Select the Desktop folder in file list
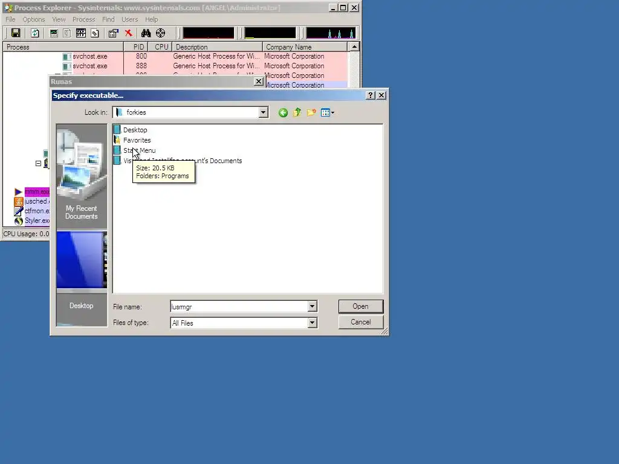 click(x=131, y=130)
